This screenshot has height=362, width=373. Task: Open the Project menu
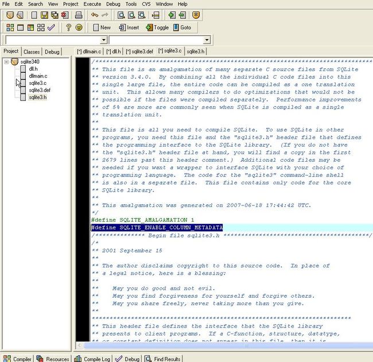(71, 4)
